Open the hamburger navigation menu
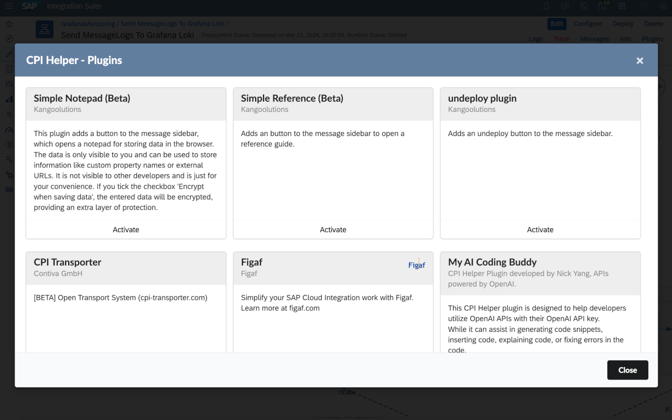The image size is (672, 420). pos(9,6)
